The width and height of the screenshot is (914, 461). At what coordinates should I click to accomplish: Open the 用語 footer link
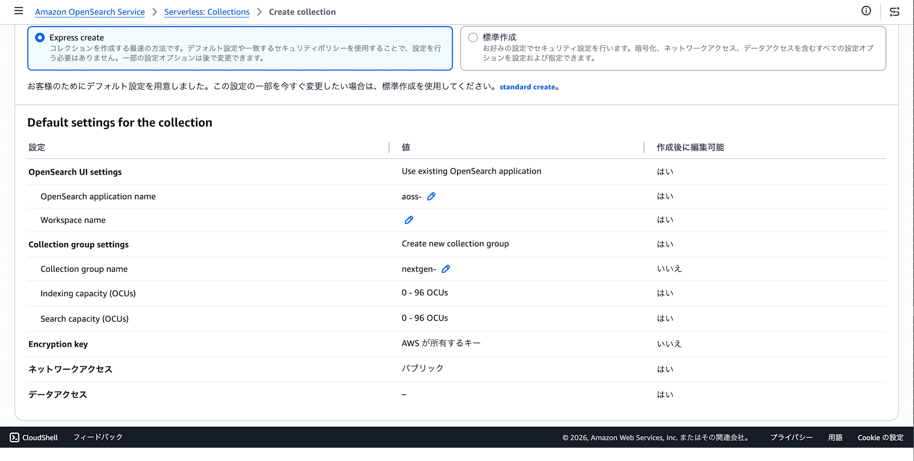point(835,437)
